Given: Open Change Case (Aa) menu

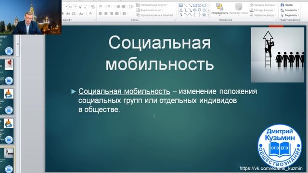Looking at the screenshot, I should [x=81, y=13].
